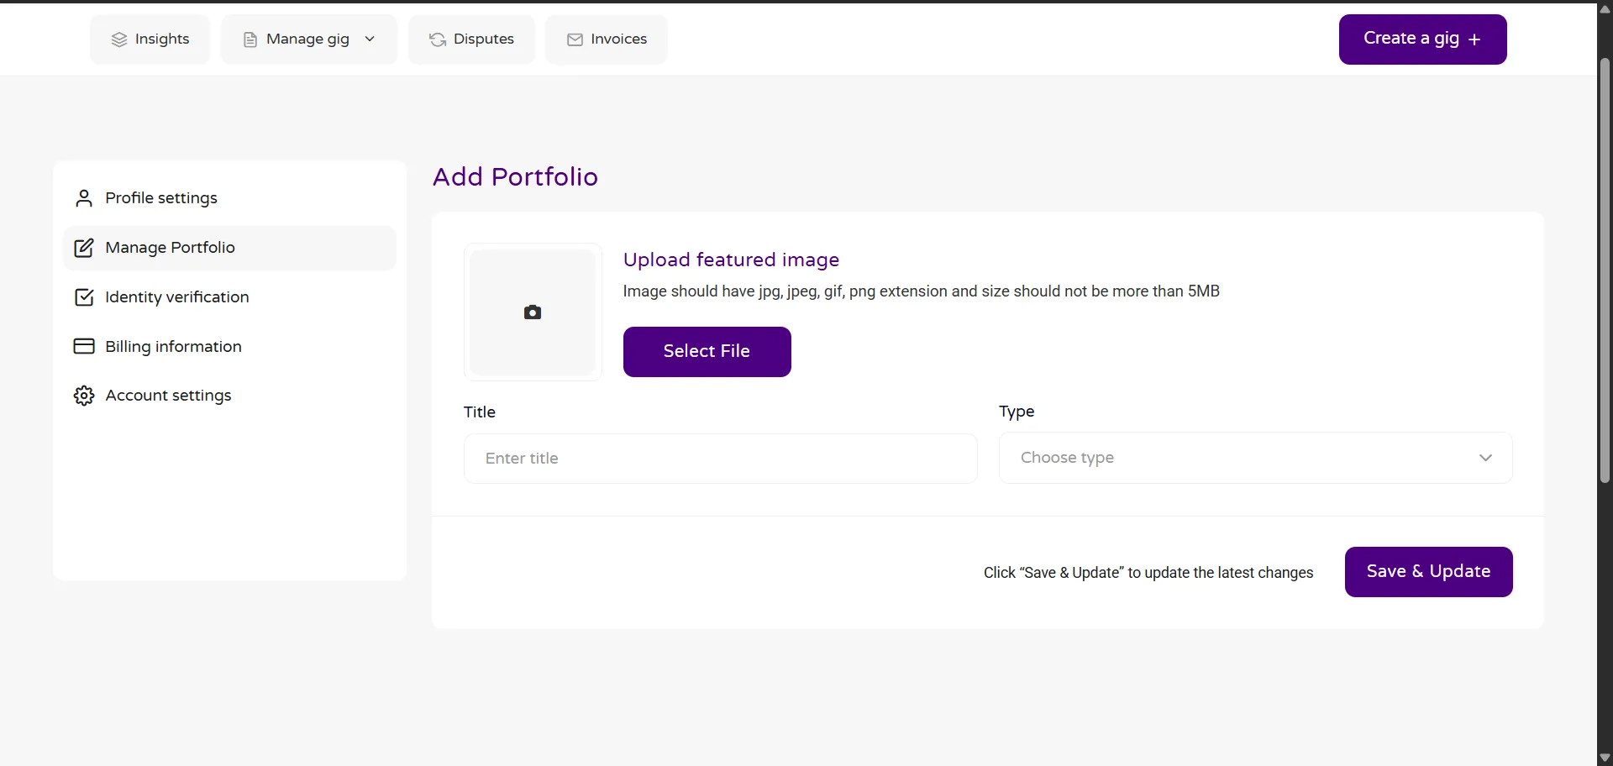Click the Profile settings person icon
This screenshot has width=1613, height=766.
(84, 198)
